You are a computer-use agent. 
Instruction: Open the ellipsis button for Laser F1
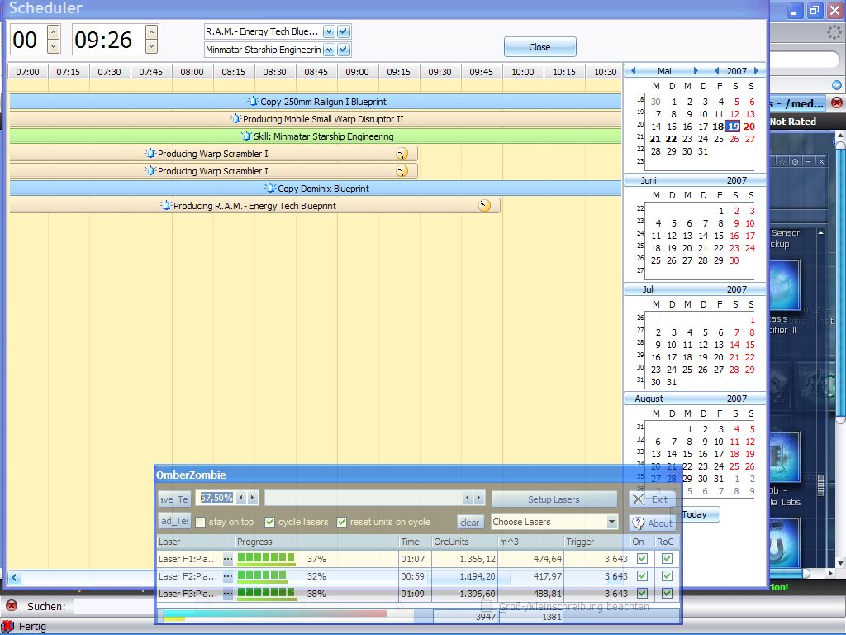point(228,559)
